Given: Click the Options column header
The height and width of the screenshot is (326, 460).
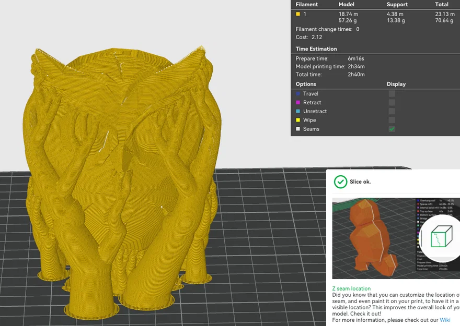Looking at the screenshot, I should click(x=306, y=84).
